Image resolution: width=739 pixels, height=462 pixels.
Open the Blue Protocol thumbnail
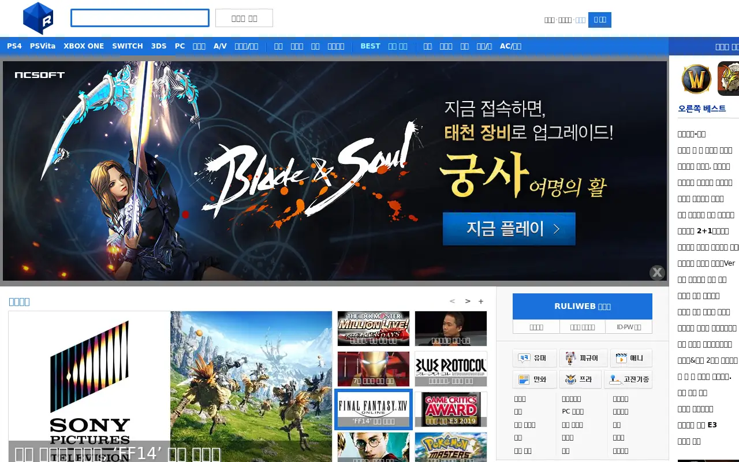pos(451,368)
